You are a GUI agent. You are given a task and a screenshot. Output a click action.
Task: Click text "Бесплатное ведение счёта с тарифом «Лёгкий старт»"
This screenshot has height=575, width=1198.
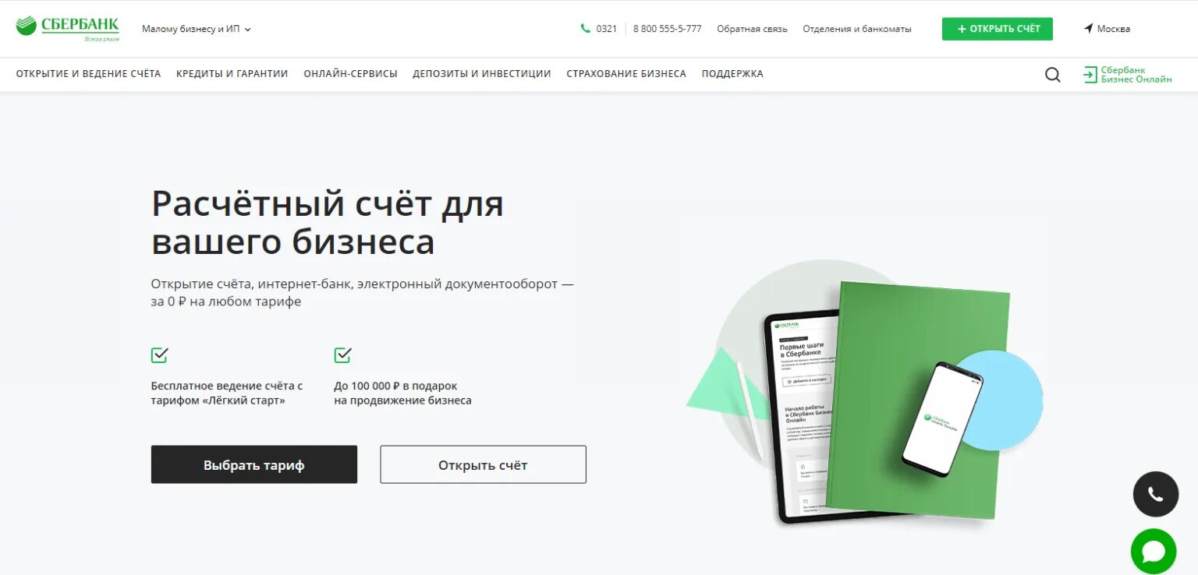pyautogui.click(x=227, y=393)
